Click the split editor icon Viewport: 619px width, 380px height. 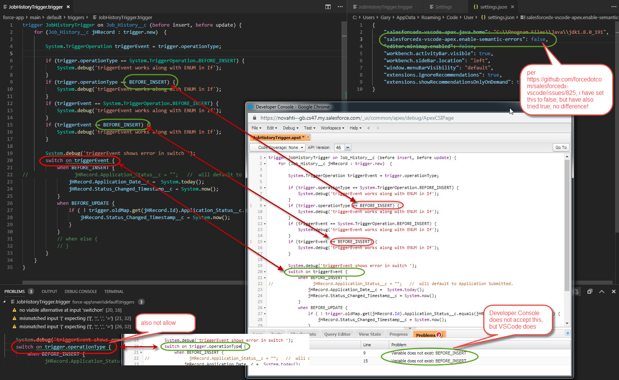[328, 7]
